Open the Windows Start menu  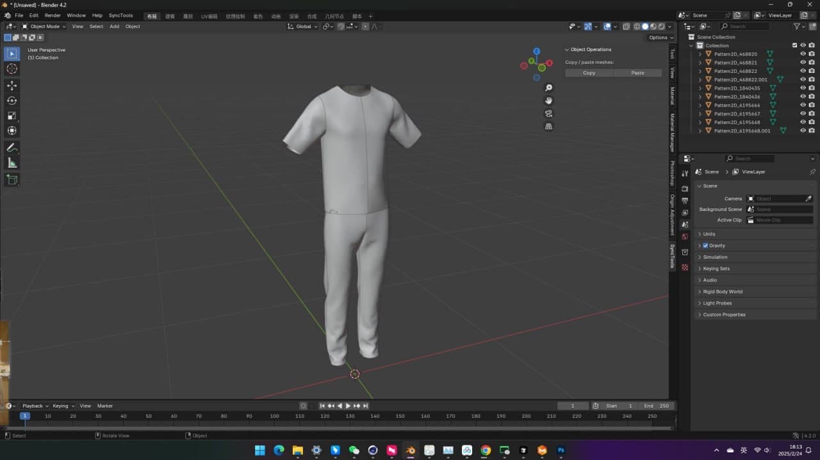(260, 450)
